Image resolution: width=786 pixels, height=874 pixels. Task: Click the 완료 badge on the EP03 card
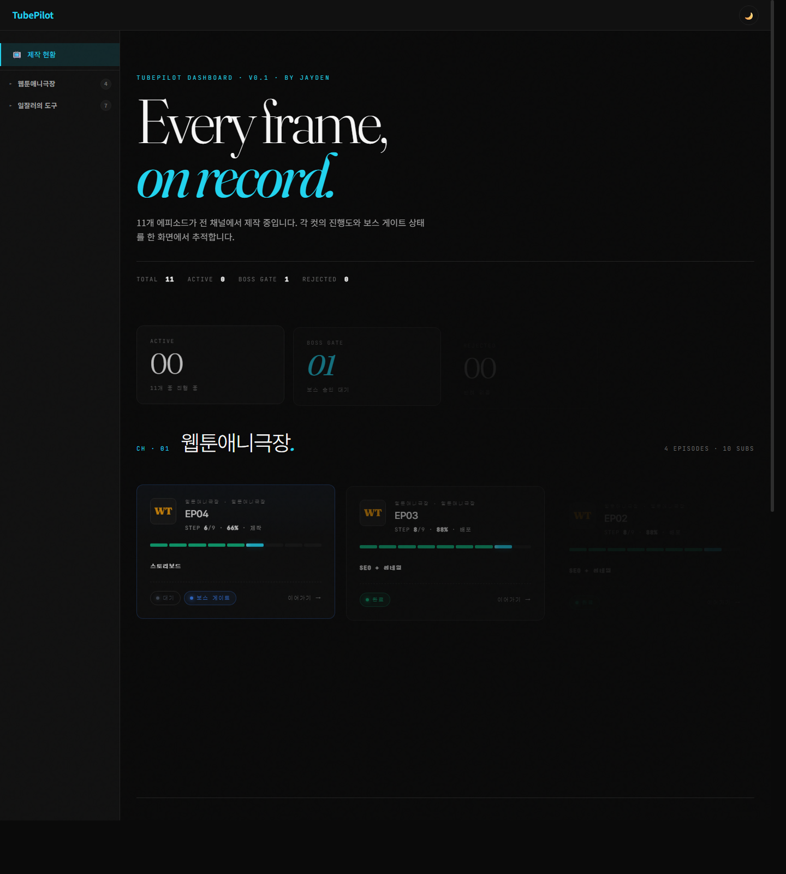[375, 600]
